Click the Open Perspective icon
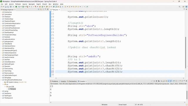 (x=183, y=7)
